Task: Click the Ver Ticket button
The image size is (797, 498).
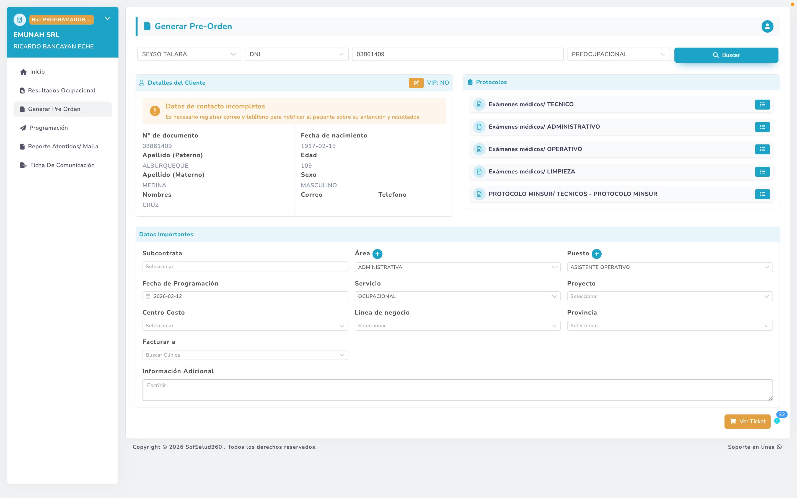Action: pos(747,421)
